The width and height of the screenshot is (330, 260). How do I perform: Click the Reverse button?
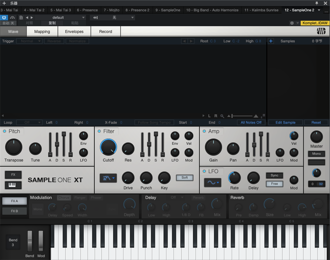(x=54, y=41)
